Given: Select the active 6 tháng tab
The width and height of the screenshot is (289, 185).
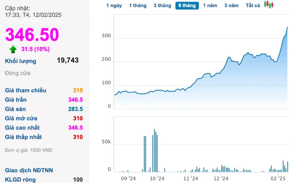Looking at the screenshot, I should 187,6.
